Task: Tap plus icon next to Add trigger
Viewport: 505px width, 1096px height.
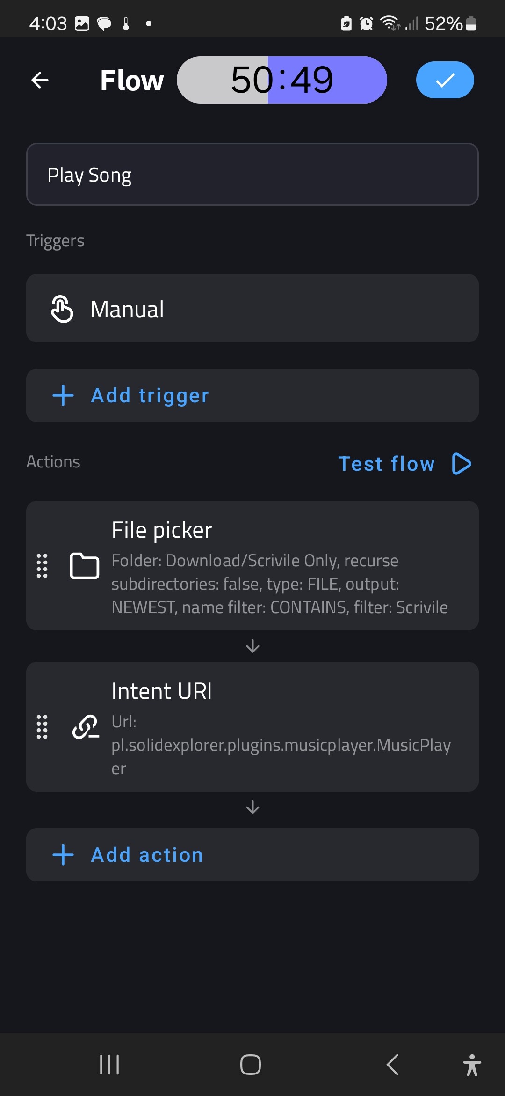Action: (63, 396)
